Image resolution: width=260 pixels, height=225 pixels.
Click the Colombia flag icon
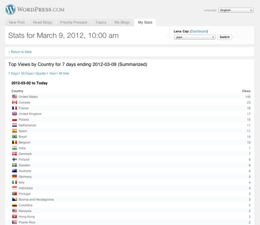tap(14, 205)
